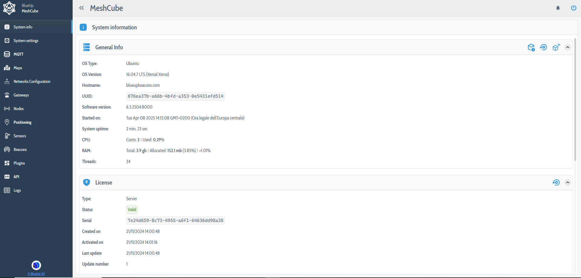This screenshot has width=581, height=278.
Task: Click the UUID value field
Action: pos(175,96)
